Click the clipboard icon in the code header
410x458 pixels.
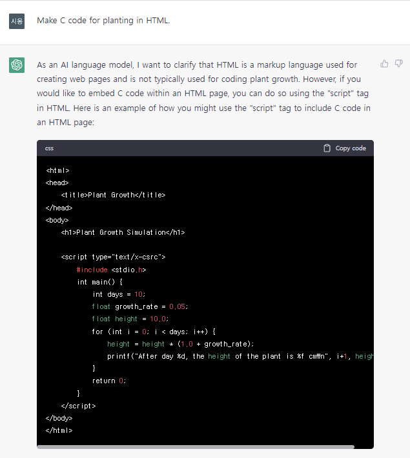327,148
